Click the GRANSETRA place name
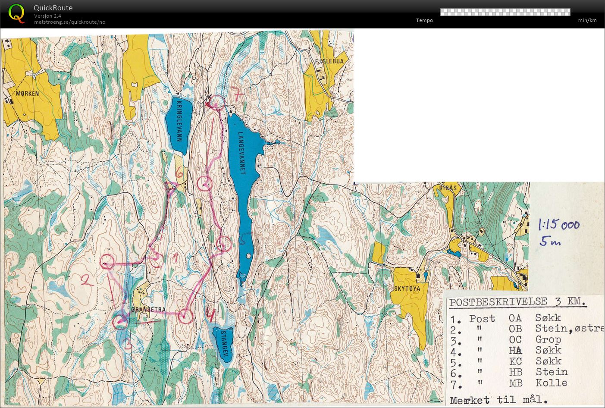Viewport: 605px width, 408px height. pyautogui.click(x=148, y=309)
